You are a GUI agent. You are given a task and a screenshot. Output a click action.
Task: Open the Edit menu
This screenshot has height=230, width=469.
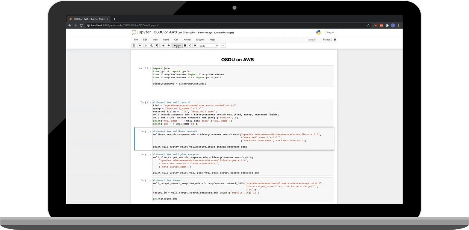coord(145,39)
